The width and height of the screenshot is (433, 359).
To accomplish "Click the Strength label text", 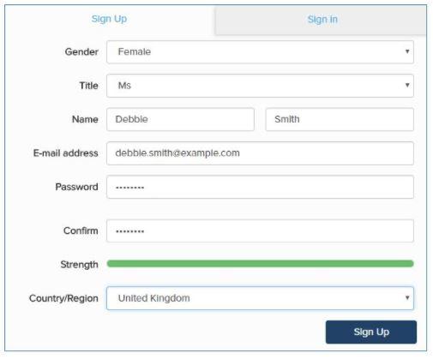I will 79,265.
